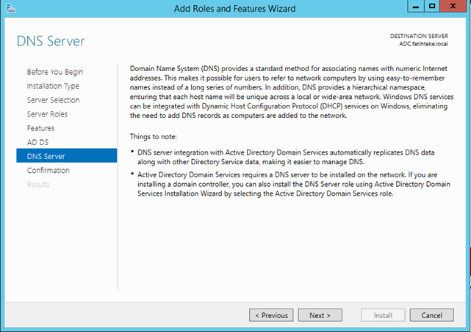Image resolution: width=471 pixels, height=332 pixels.
Task: Maximize the wizard window
Action: click(x=432, y=7)
